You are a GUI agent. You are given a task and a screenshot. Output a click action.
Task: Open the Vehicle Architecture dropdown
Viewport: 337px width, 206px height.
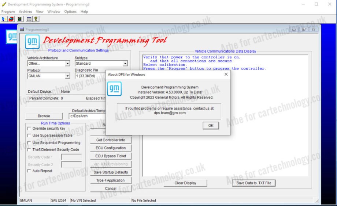coord(67,64)
